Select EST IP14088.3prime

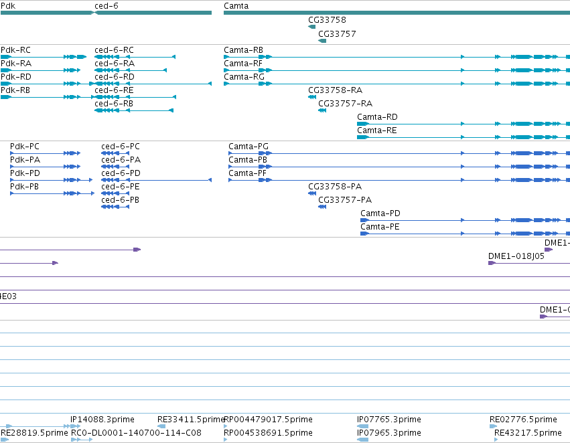click(x=102, y=420)
